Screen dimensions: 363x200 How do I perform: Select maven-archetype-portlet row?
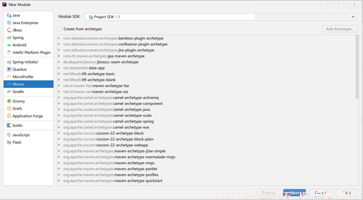(x=206, y=169)
